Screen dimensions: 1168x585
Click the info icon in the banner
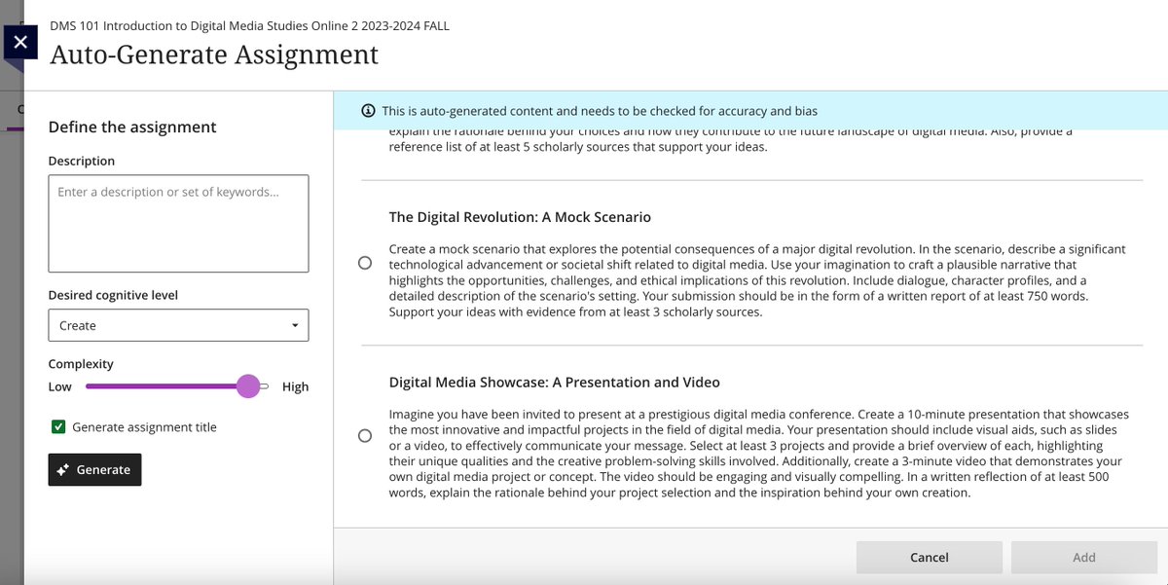coord(368,111)
